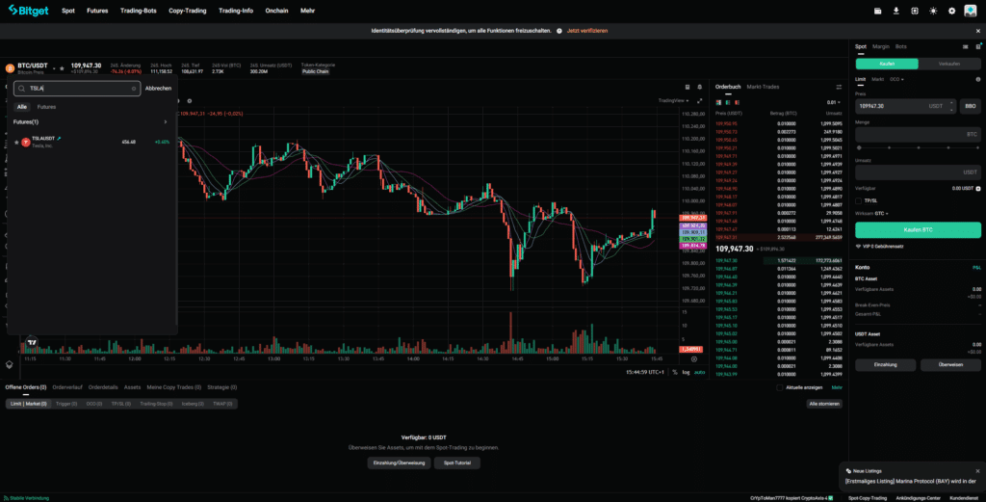Viewport: 986px width, 502px height.
Task: Show both bids and asks view
Action: coord(718,102)
